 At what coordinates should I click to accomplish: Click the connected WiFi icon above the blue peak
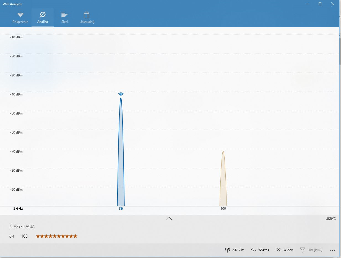(121, 94)
